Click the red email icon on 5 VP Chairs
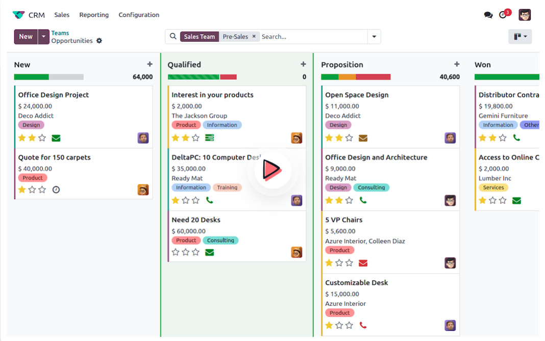The height and width of the screenshot is (341, 545). [363, 263]
